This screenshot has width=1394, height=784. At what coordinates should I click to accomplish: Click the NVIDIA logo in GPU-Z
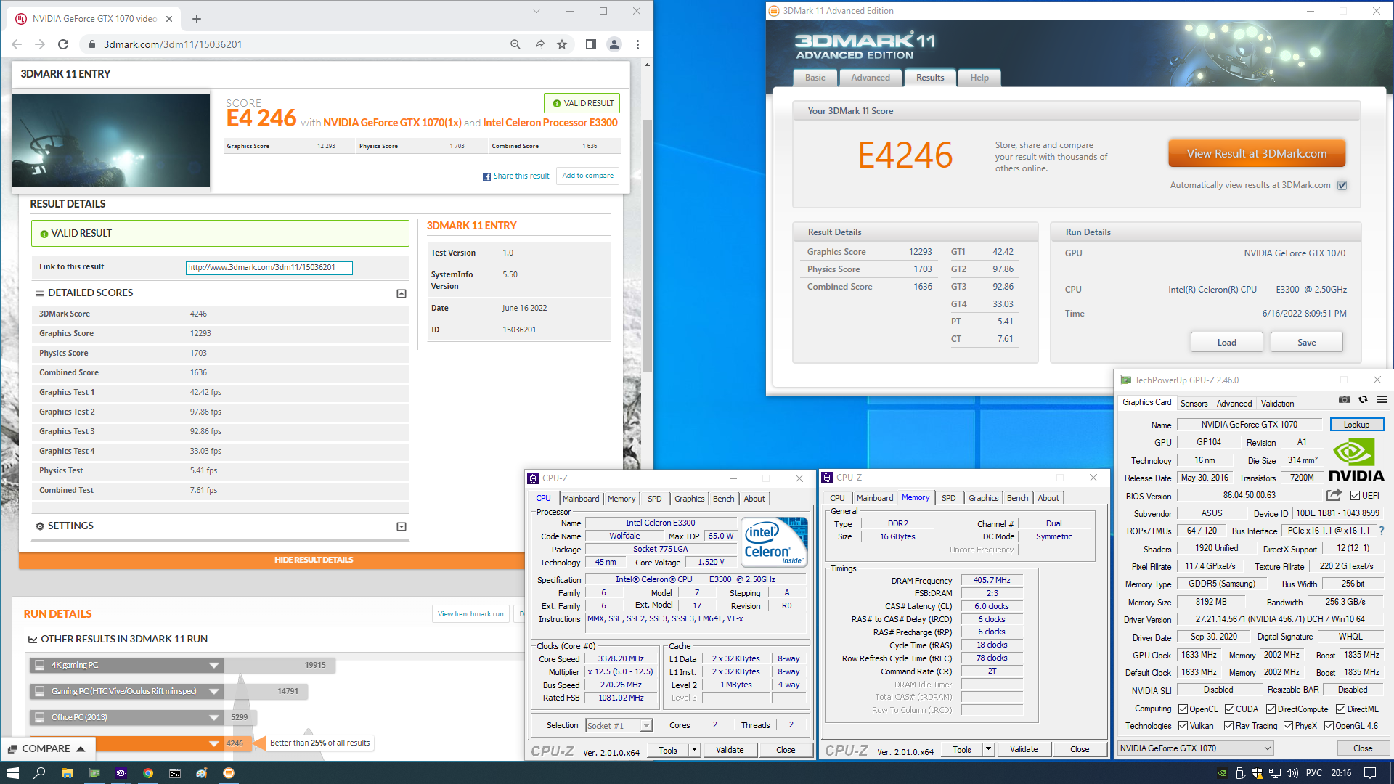(x=1356, y=461)
